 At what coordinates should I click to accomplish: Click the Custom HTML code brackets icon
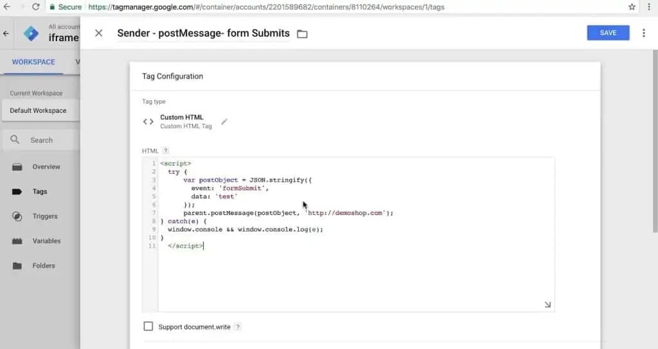click(x=148, y=122)
